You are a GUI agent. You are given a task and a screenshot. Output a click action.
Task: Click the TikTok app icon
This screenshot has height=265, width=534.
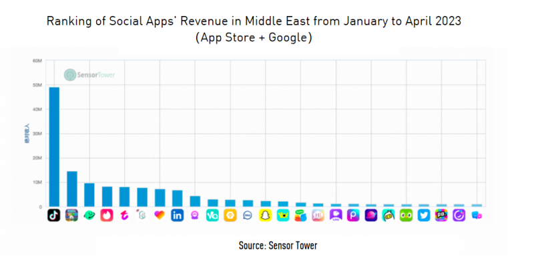click(54, 215)
